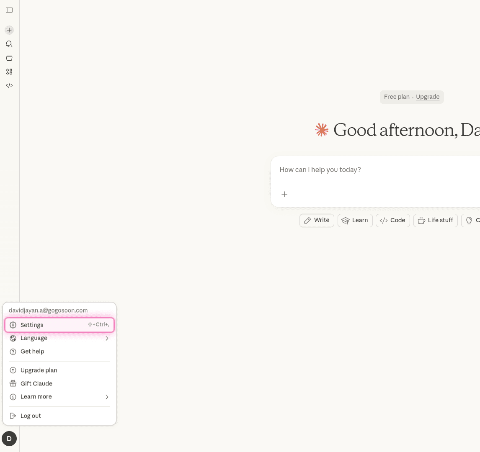Open the sidebar toggle icon
Viewport: 480px width, 452px height.
(9, 10)
